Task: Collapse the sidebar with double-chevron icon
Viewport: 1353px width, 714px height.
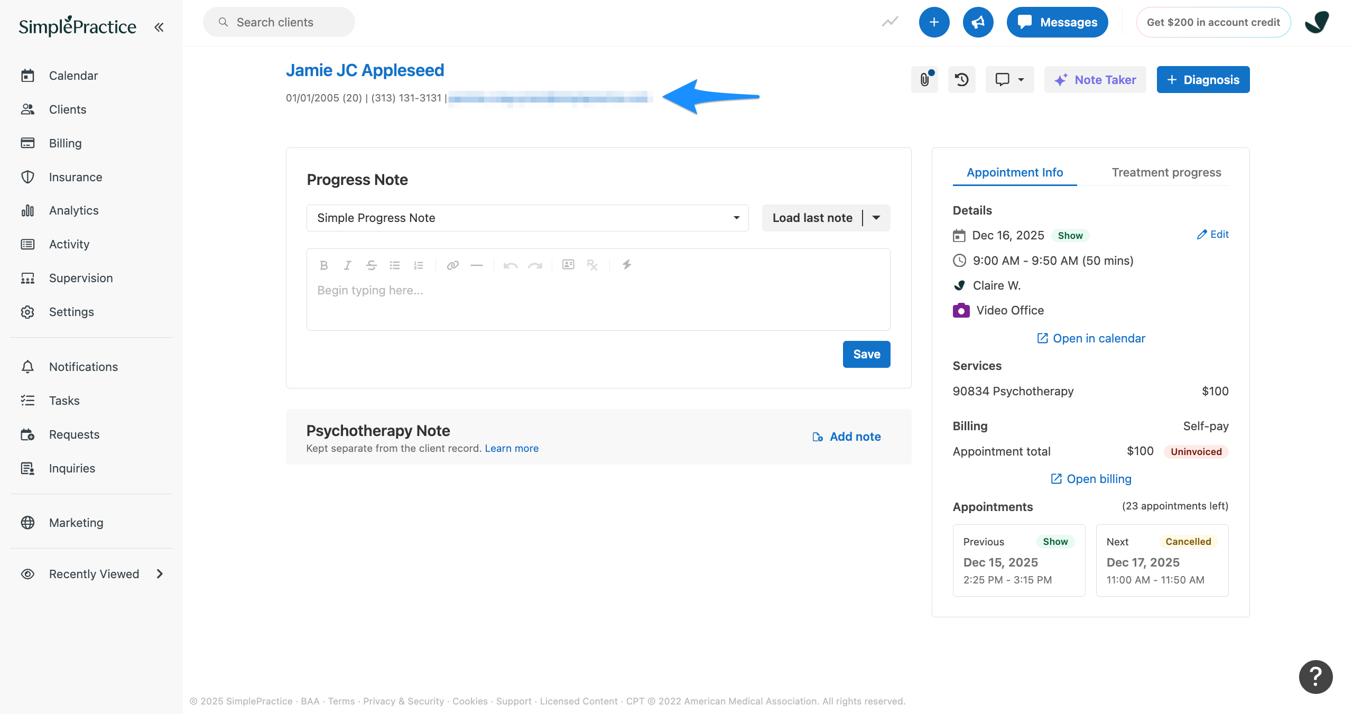Action: coord(159,27)
